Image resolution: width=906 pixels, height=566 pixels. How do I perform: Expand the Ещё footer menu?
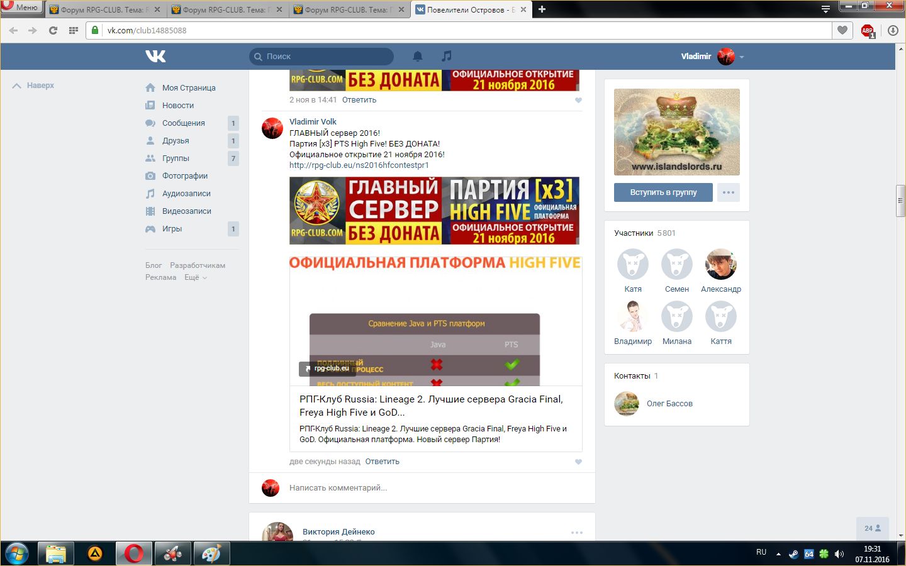(195, 277)
